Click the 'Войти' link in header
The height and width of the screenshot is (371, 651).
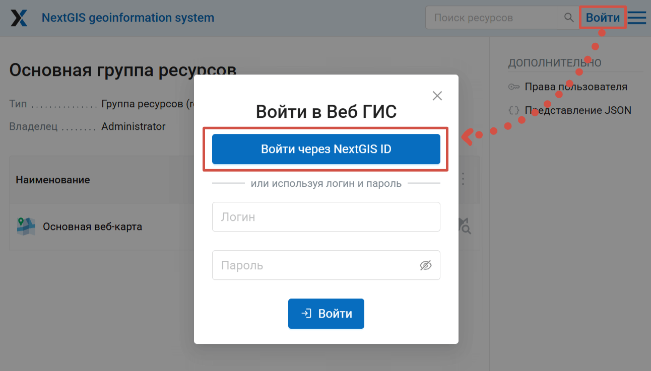tap(603, 18)
